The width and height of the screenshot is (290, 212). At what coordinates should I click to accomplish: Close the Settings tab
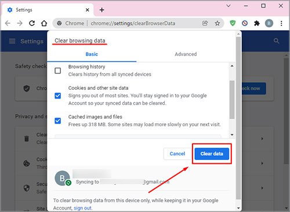click(x=88, y=10)
